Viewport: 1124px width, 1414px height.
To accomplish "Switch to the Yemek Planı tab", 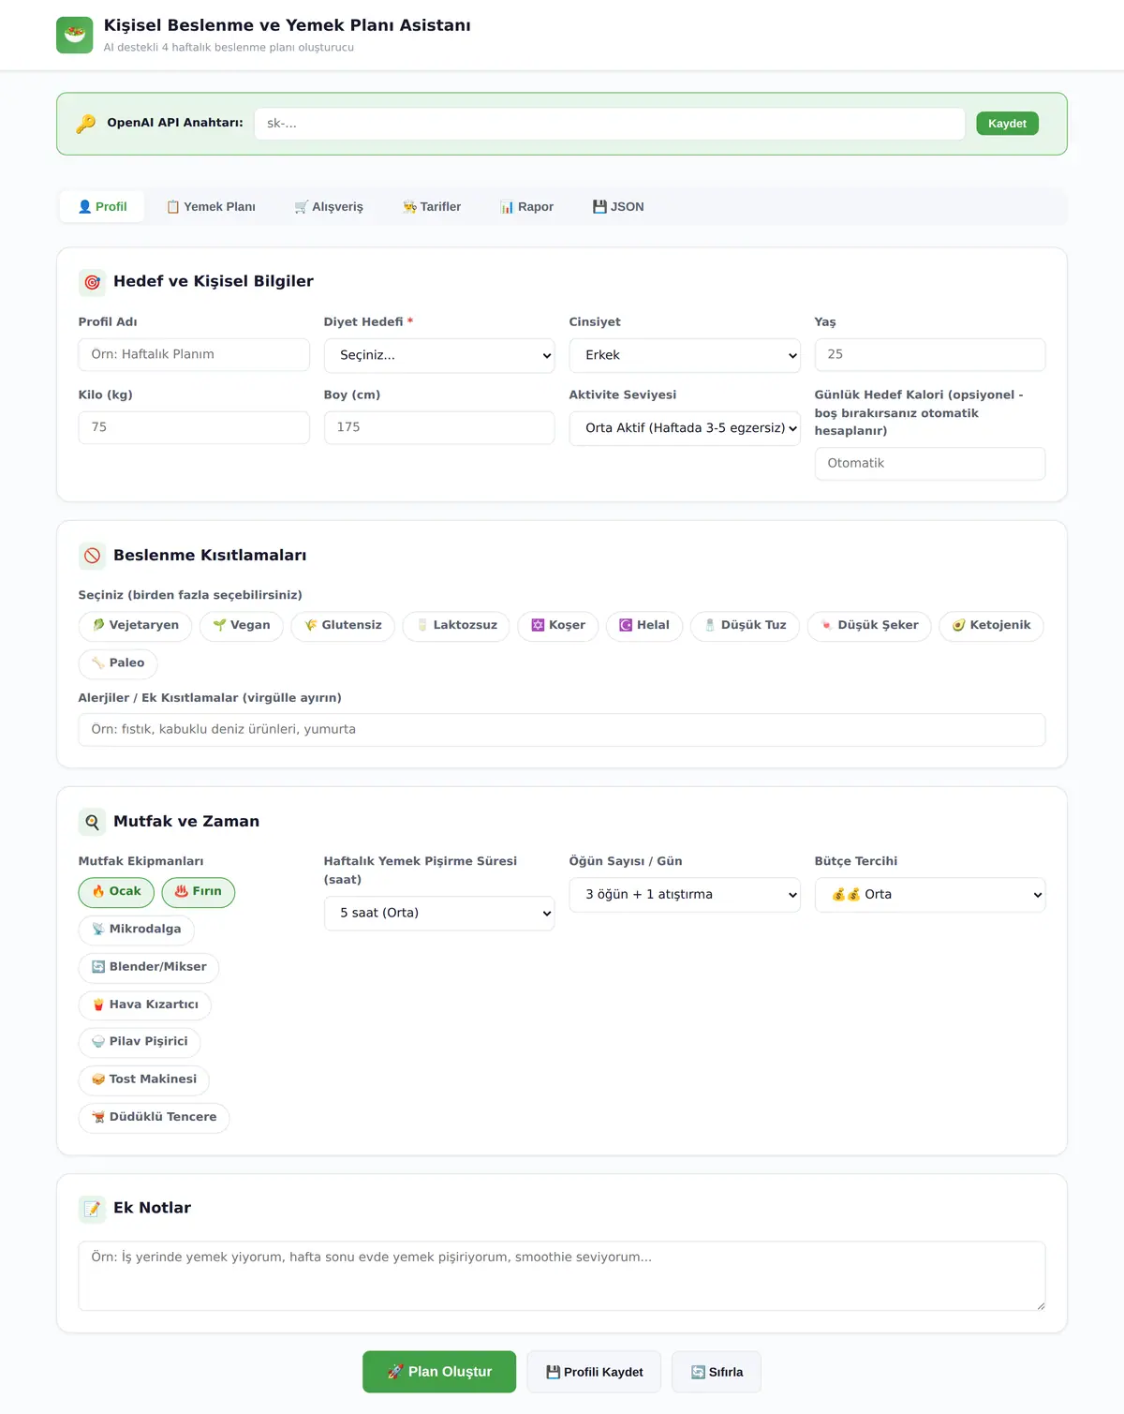I will (211, 207).
